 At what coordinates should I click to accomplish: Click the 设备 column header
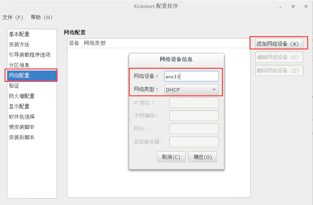74,43
